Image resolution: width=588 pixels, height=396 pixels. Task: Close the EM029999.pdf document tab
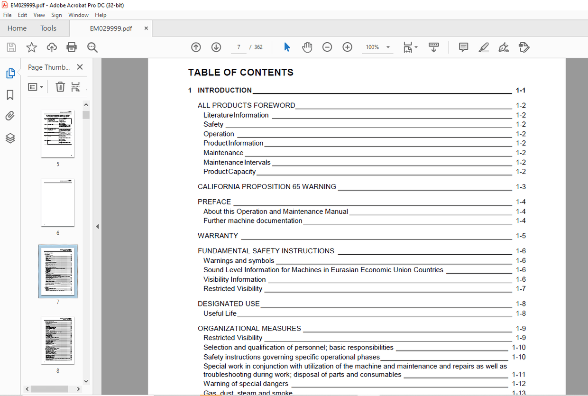pyautogui.click(x=146, y=28)
